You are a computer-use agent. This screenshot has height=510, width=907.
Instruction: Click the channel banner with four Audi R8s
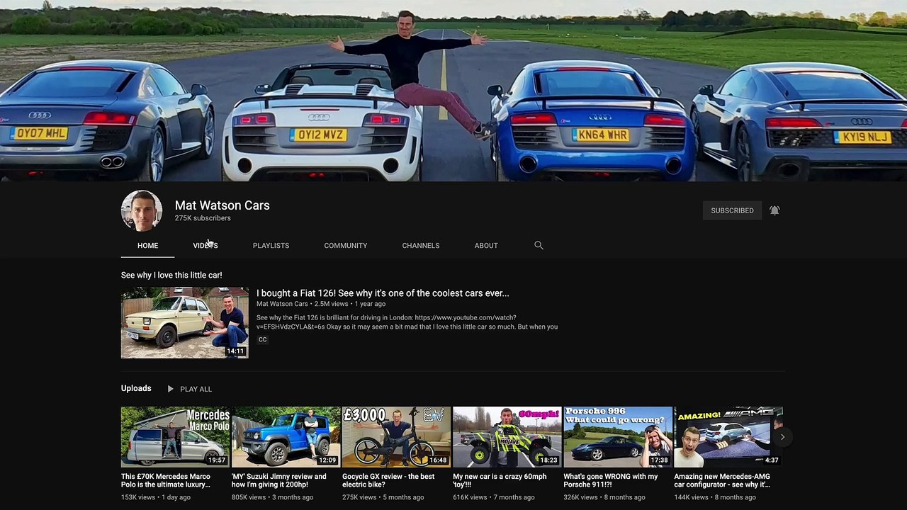pyautogui.click(x=453, y=91)
